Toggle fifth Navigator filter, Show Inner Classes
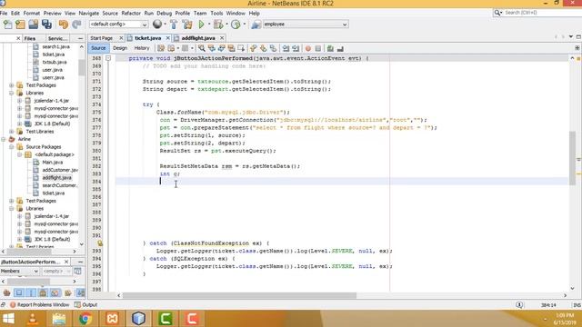The height and width of the screenshot is (327, 582). [x=55, y=292]
